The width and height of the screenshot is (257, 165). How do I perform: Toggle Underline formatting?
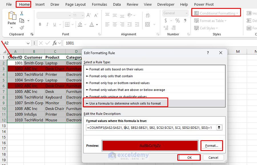(55, 25)
